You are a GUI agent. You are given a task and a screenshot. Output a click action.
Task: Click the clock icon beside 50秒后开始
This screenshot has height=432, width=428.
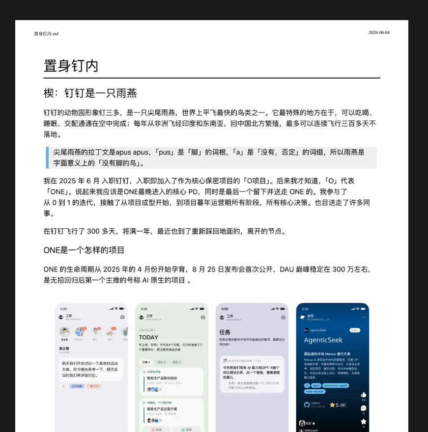click(144, 372)
